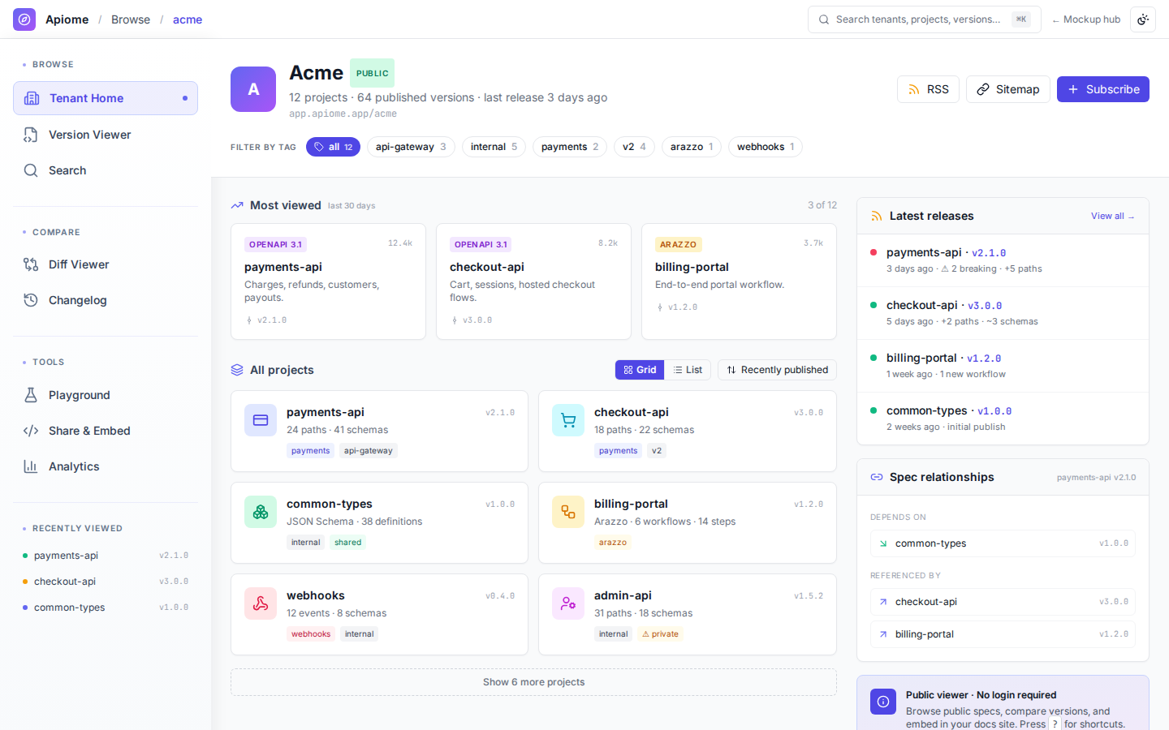1169x730 pixels.
Task: Open common-types under Depends On
Action: [1003, 543]
